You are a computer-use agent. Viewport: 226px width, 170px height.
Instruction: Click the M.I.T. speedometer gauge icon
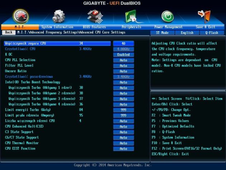[x=21, y=16]
